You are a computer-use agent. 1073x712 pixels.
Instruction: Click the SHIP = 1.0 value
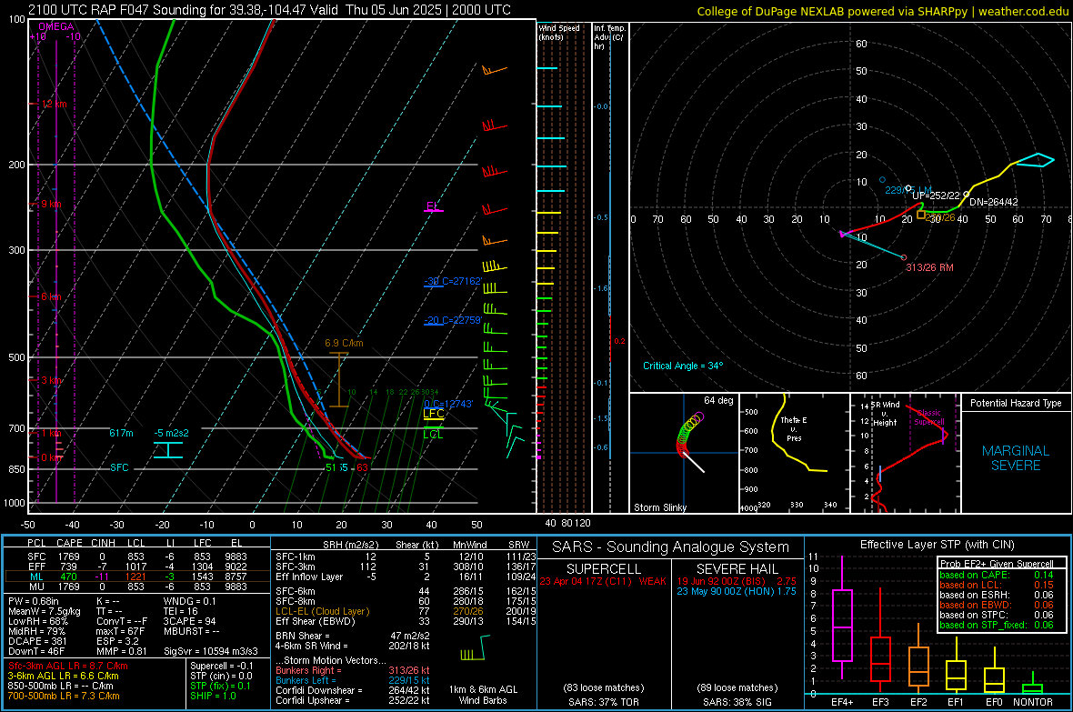coord(213,696)
